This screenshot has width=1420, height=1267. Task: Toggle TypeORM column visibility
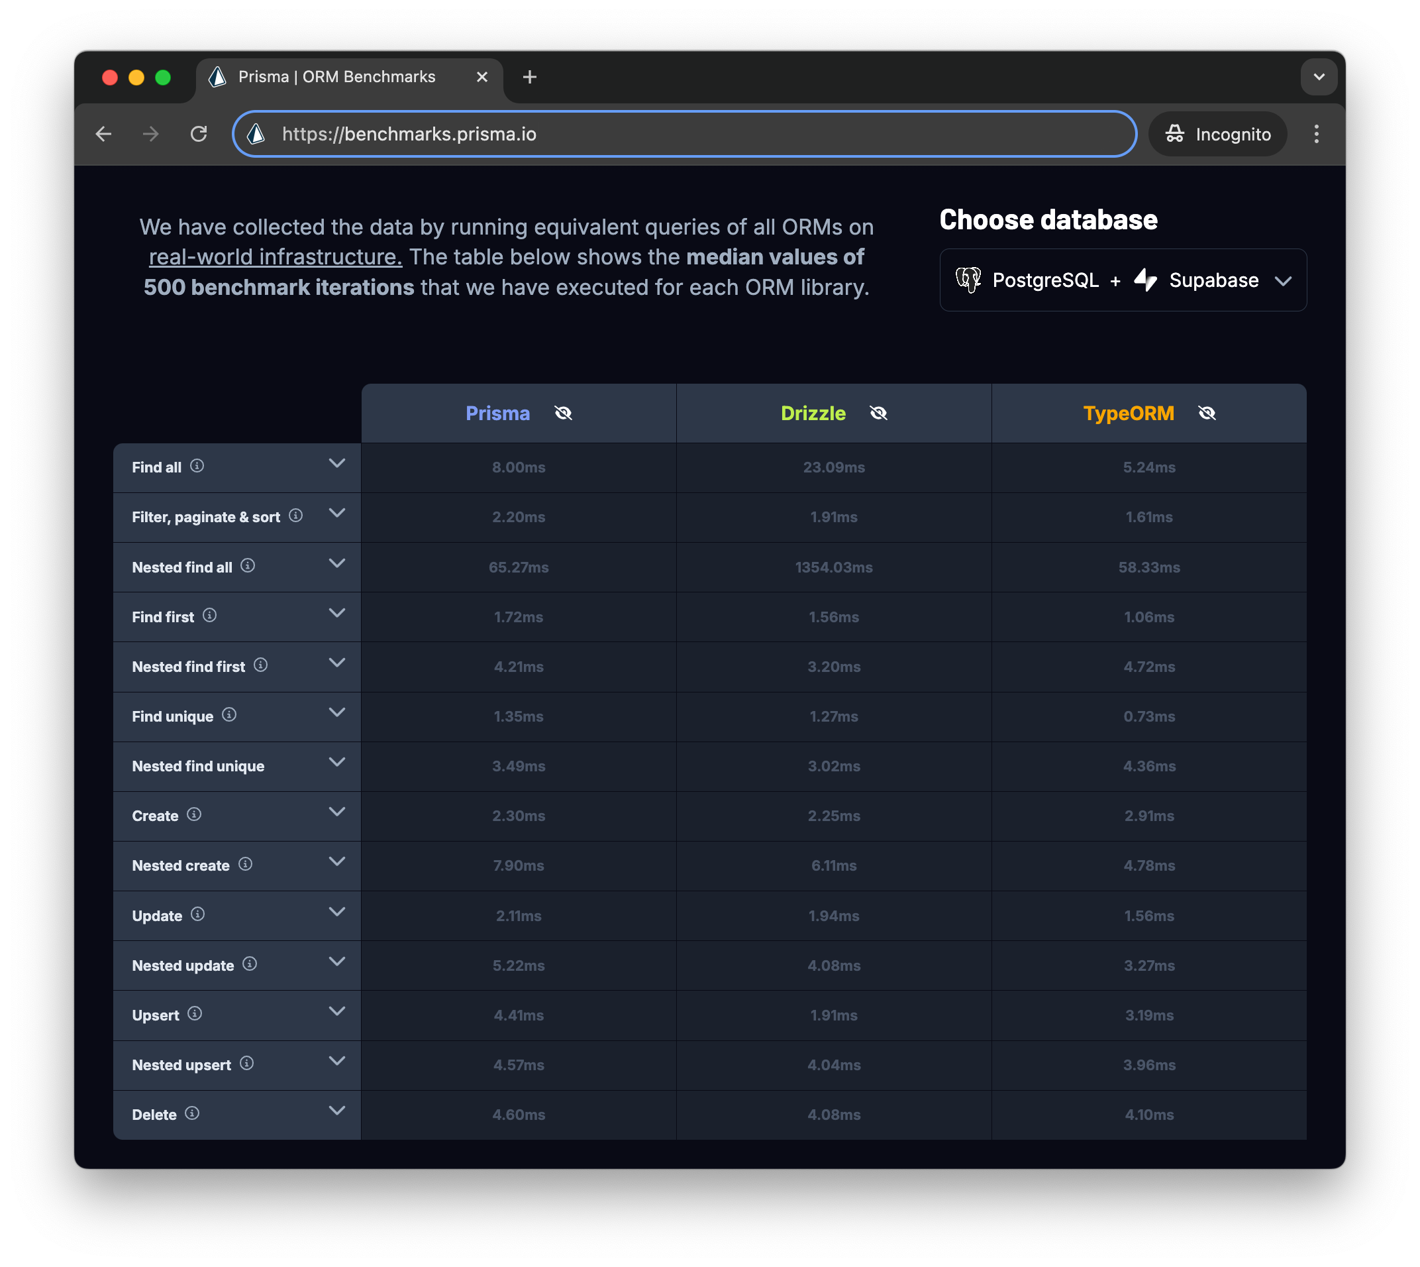(1207, 413)
